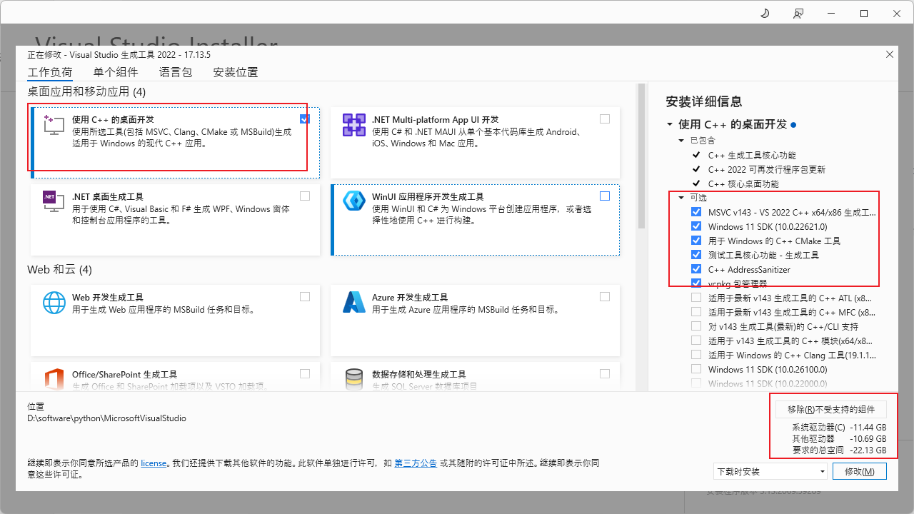
Task: Collapse the 使用 C++ 的桌面开发 details section
Action: (670, 124)
